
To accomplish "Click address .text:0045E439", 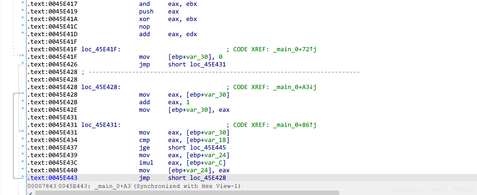I will 52,155.
